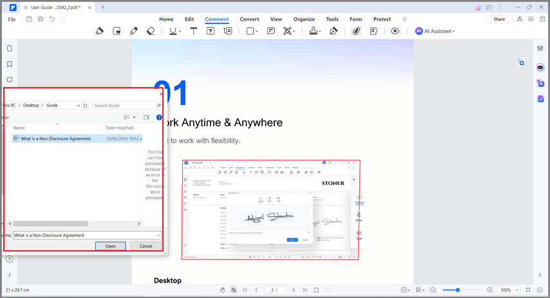Expand the address path dropdown

pos(78,105)
